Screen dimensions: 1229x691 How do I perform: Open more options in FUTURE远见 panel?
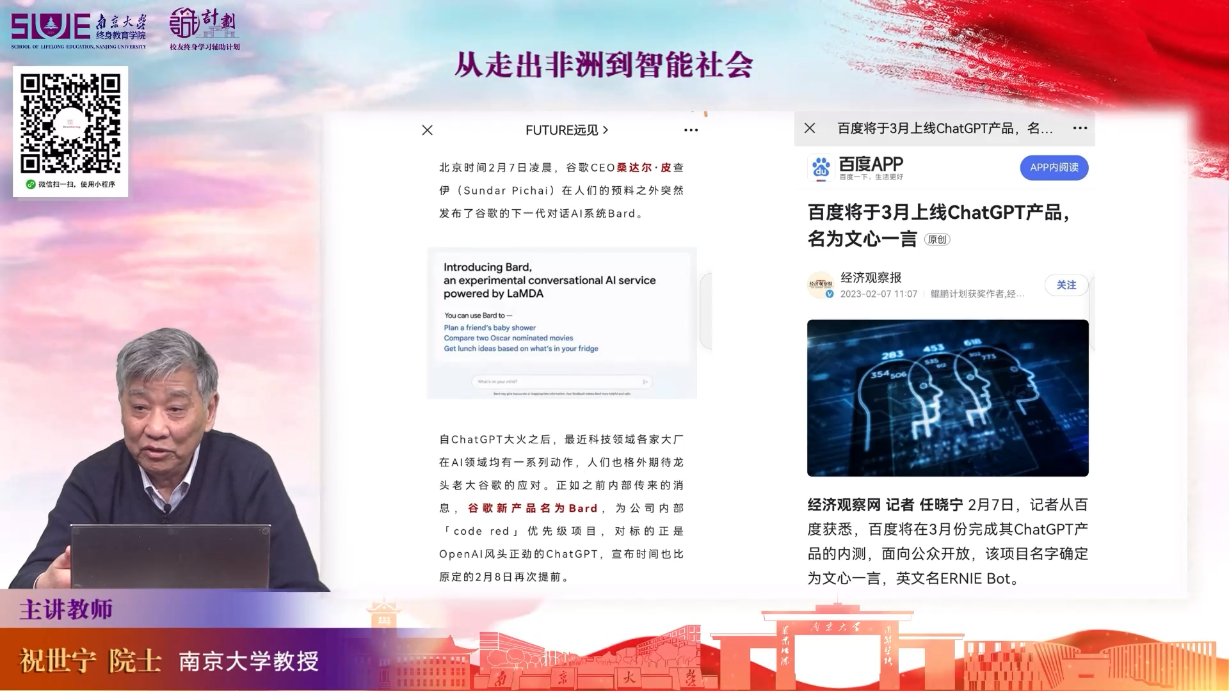click(x=691, y=130)
